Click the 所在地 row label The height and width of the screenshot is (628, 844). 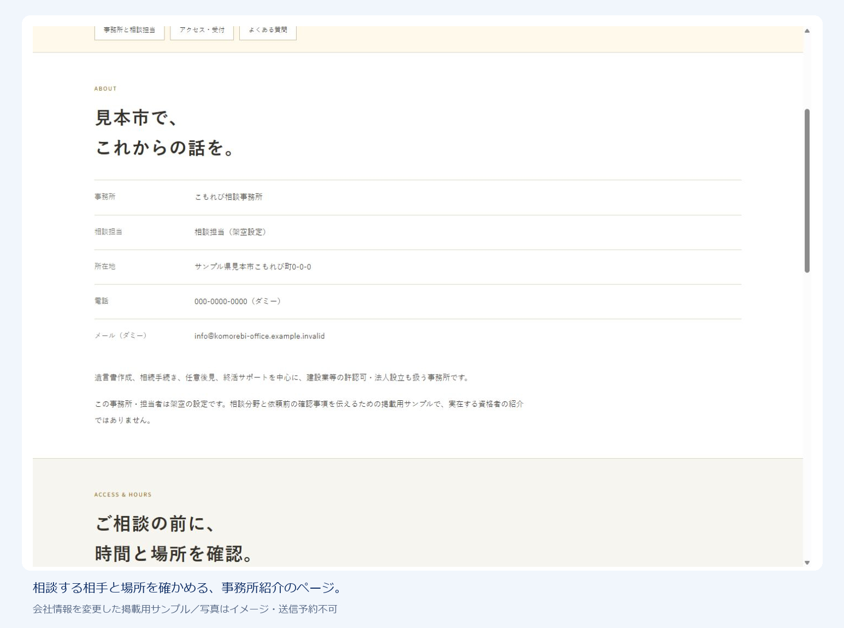coord(105,267)
